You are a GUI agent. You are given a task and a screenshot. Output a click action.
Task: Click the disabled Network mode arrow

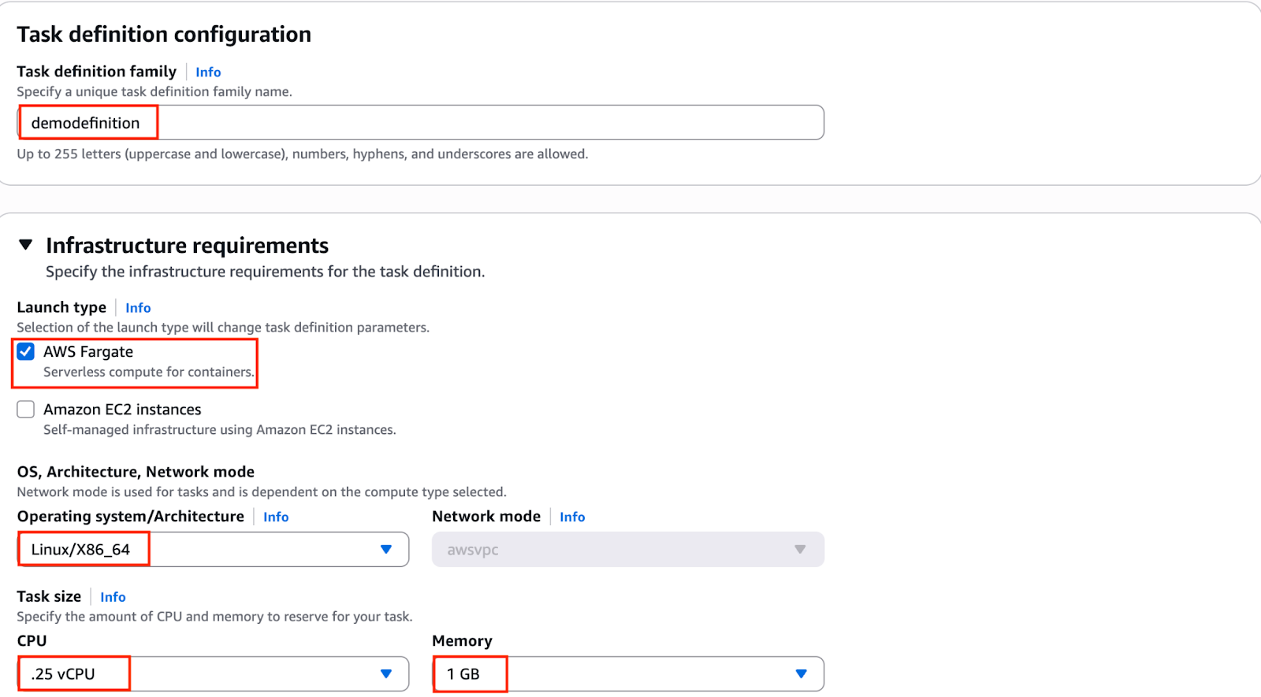pyautogui.click(x=800, y=550)
